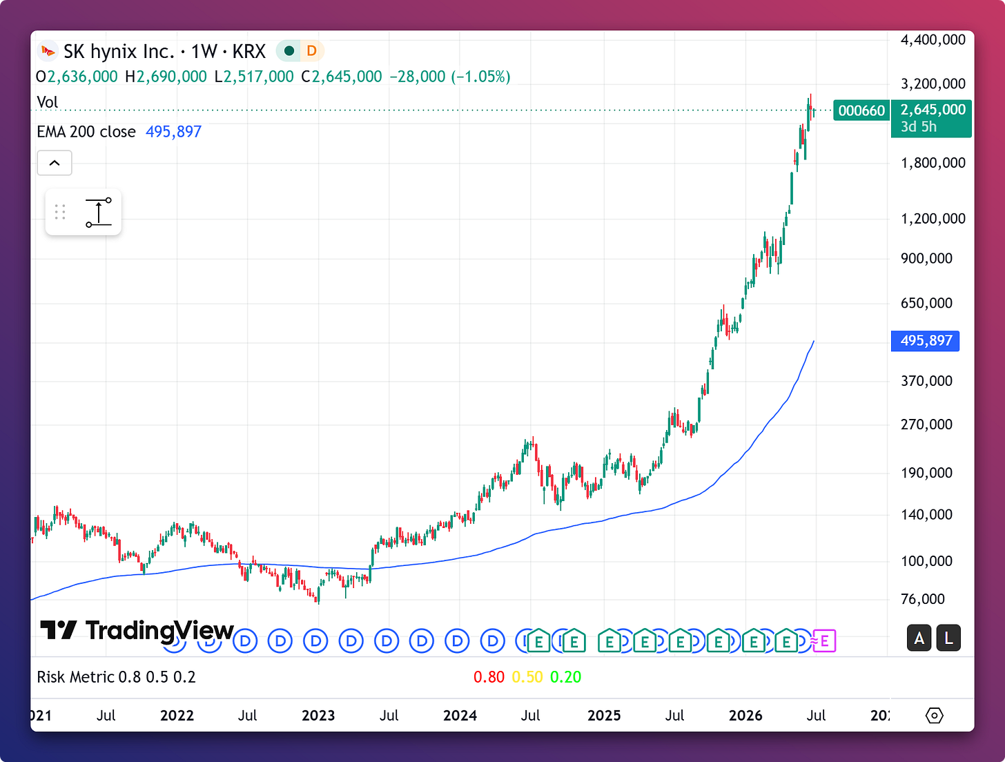Click the SK hynix logo icon
Image resolution: width=1005 pixels, height=762 pixels.
48,51
